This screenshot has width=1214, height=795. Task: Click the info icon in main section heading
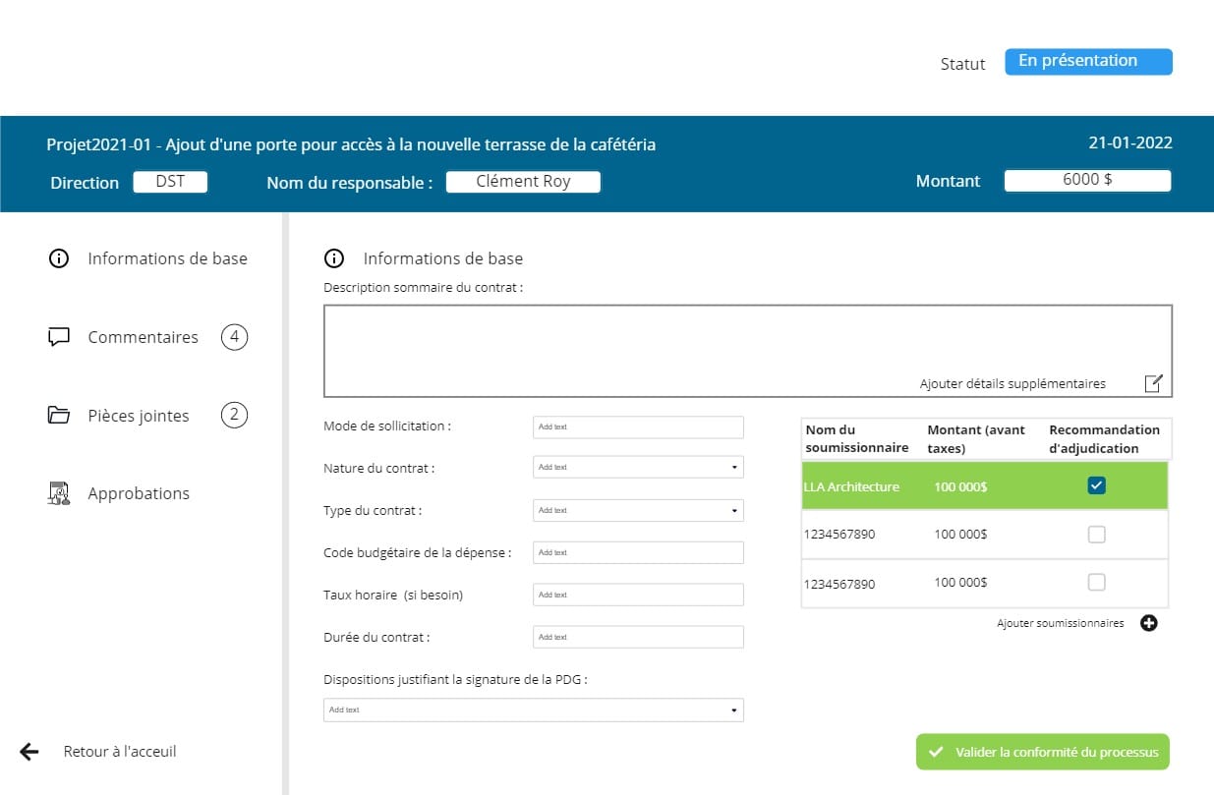tap(334, 259)
